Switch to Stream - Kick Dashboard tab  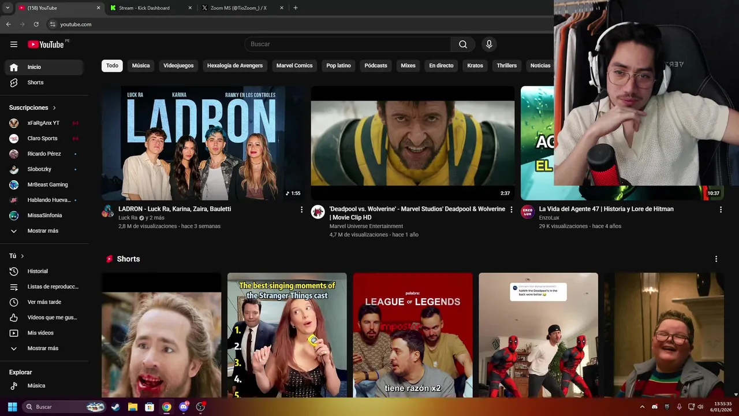click(150, 8)
